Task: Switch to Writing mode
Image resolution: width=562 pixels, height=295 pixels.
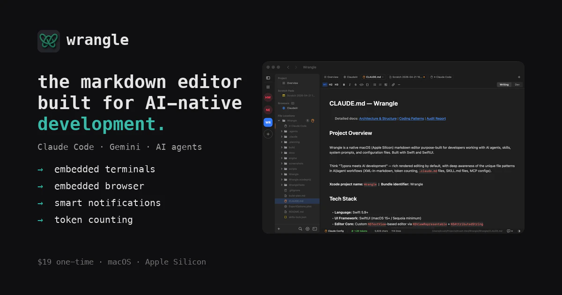Action: click(x=504, y=85)
